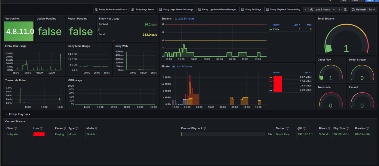Screen dimensions: 379x166
Task: Zoom out the time range
Action: tap(345, 10)
